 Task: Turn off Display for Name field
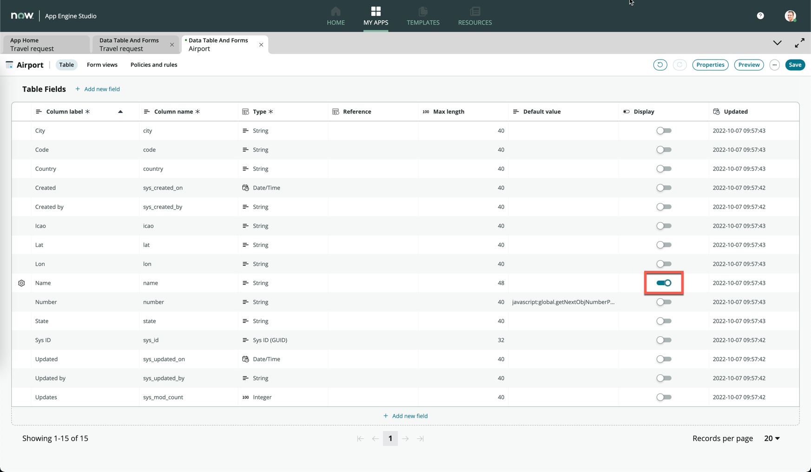click(664, 283)
